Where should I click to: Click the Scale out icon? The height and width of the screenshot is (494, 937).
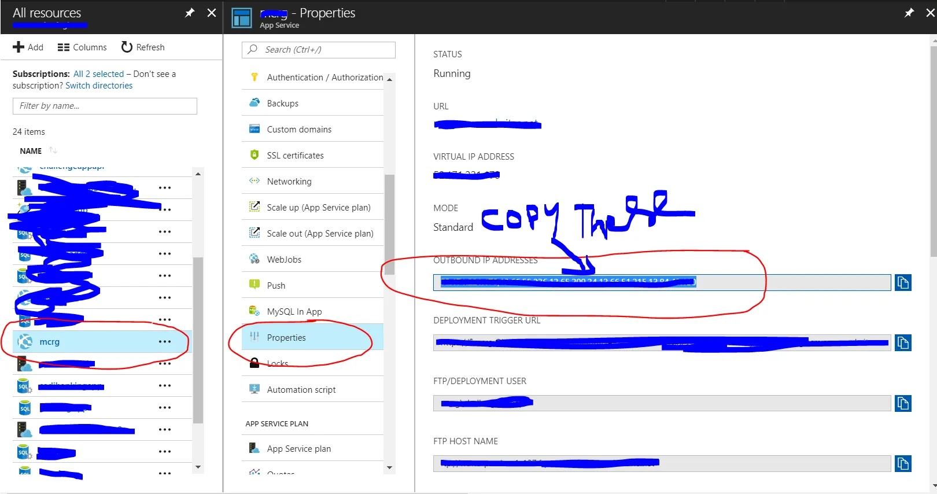coord(254,233)
